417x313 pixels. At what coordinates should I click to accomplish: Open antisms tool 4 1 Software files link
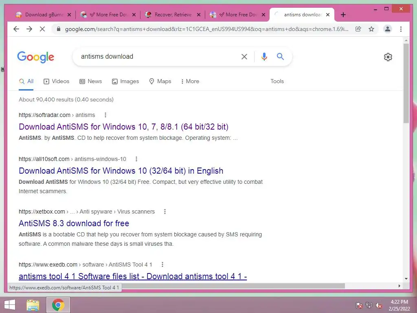[x=133, y=276]
